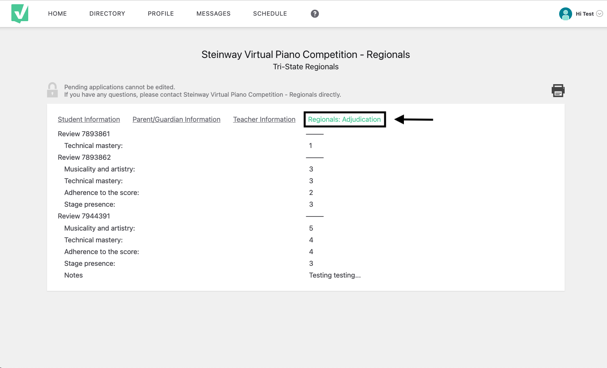Switch to Teacher Information tab
This screenshot has height=368, width=607.
coord(264,119)
